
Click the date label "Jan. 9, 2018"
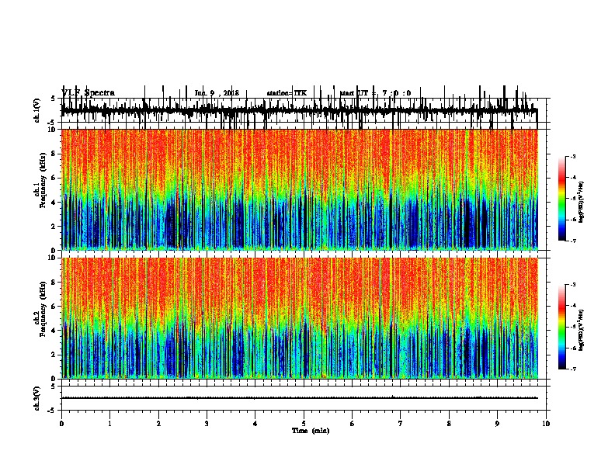click(x=217, y=93)
